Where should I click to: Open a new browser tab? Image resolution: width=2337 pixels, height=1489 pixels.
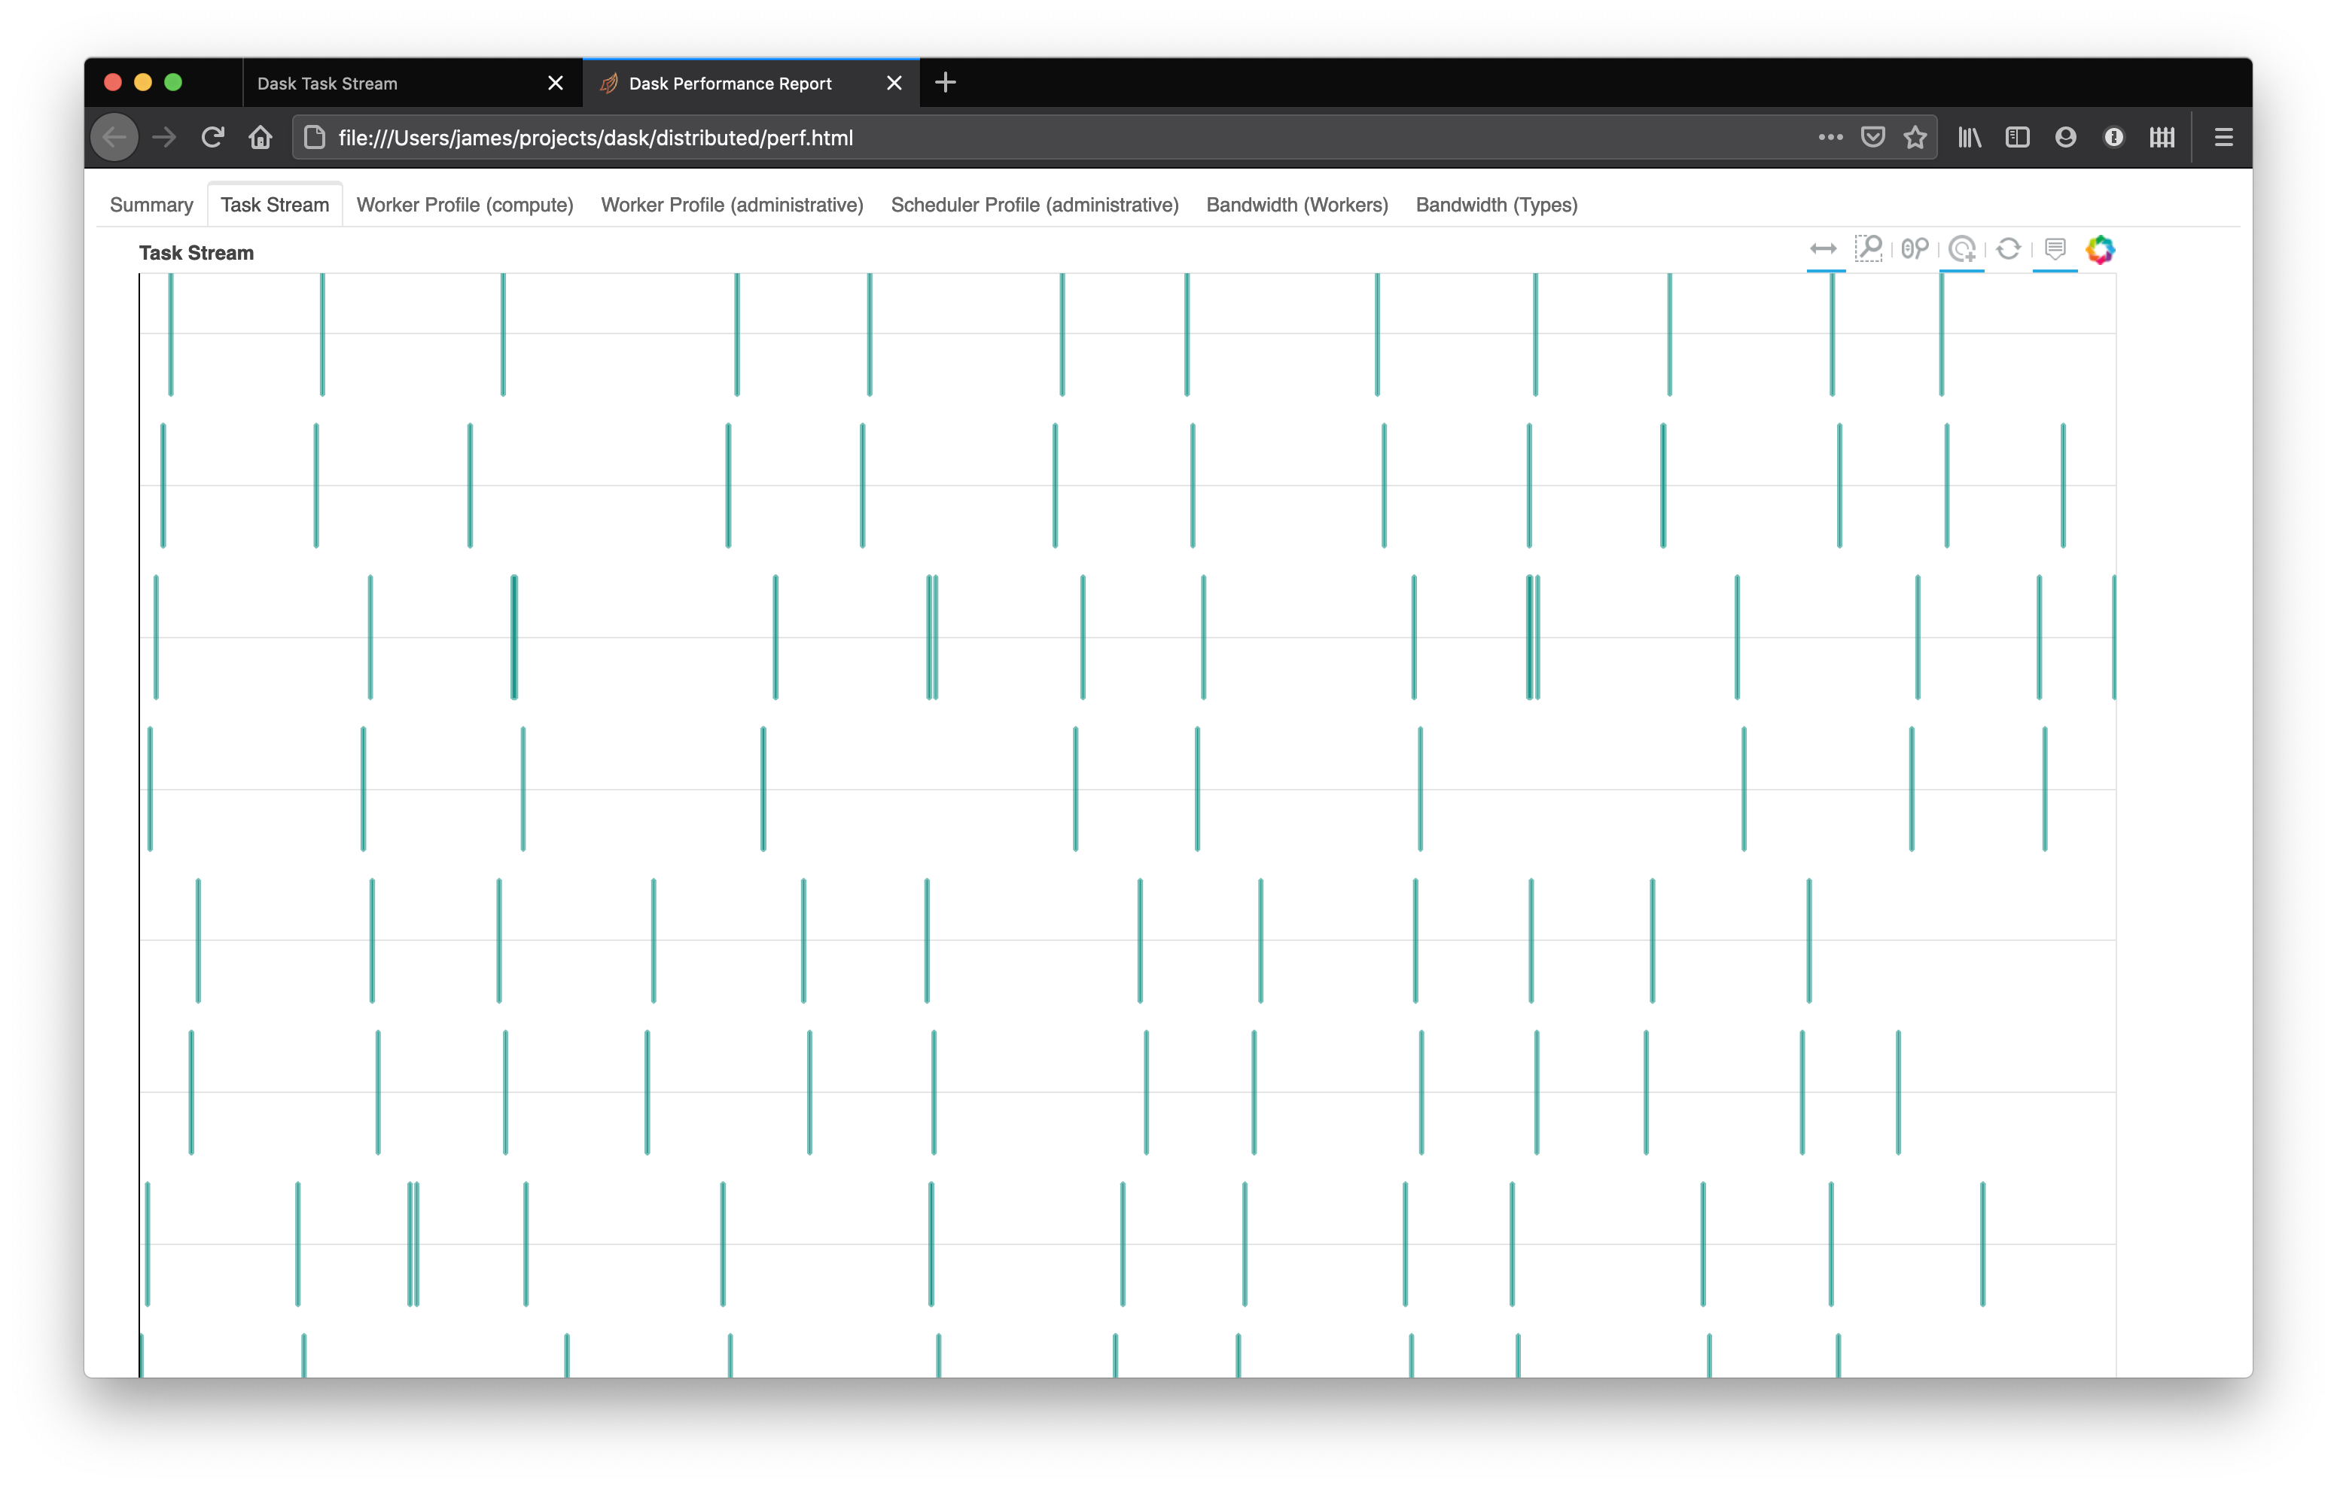(x=946, y=83)
